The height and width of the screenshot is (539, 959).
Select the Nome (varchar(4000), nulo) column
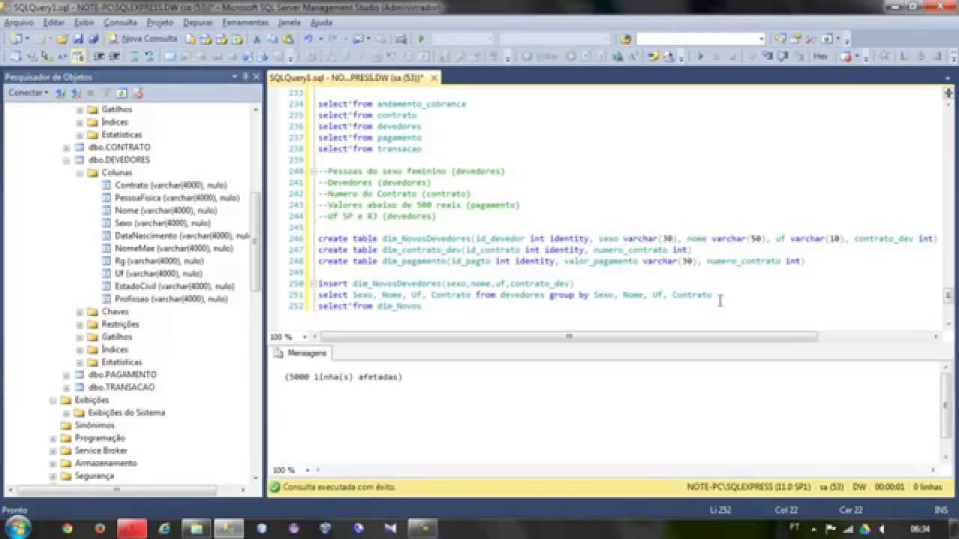coord(166,210)
